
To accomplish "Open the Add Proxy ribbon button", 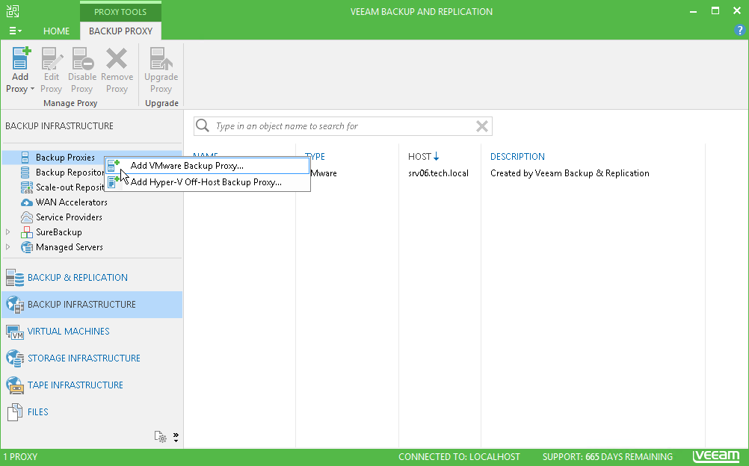I will coord(20,69).
